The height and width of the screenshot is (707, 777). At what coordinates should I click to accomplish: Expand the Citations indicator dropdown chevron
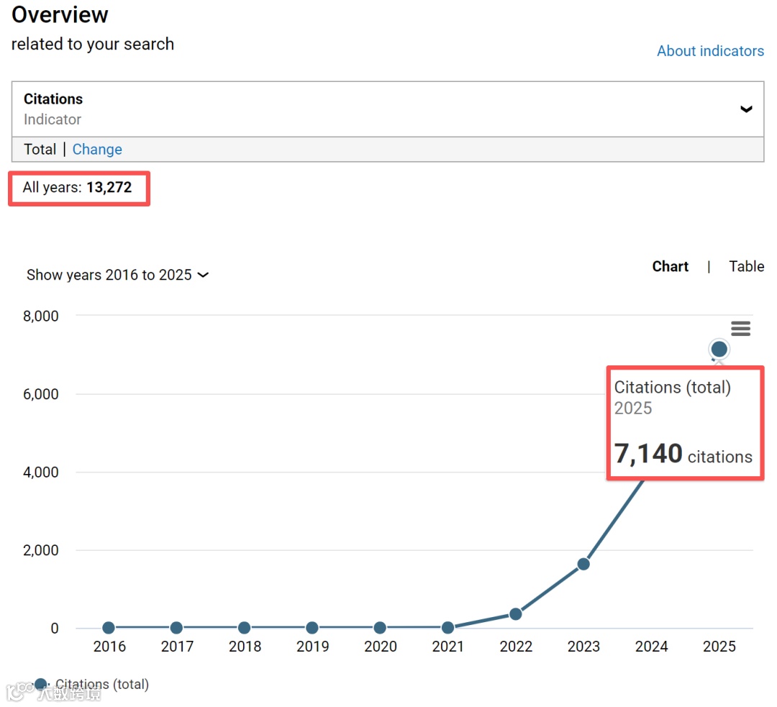click(x=746, y=109)
